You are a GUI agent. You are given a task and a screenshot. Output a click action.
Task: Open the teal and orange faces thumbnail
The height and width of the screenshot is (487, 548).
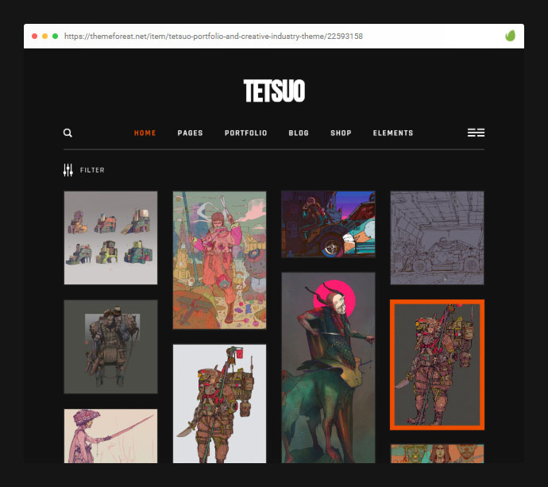(x=438, y=454)
